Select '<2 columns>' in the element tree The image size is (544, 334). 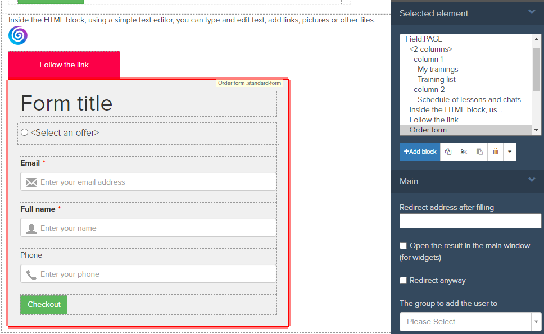pos(431,49)
